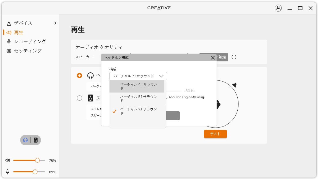This screenshot has width=318, height=179.
Task: Mute playback via the speaker volume icon
Action: tap(7, 160)
